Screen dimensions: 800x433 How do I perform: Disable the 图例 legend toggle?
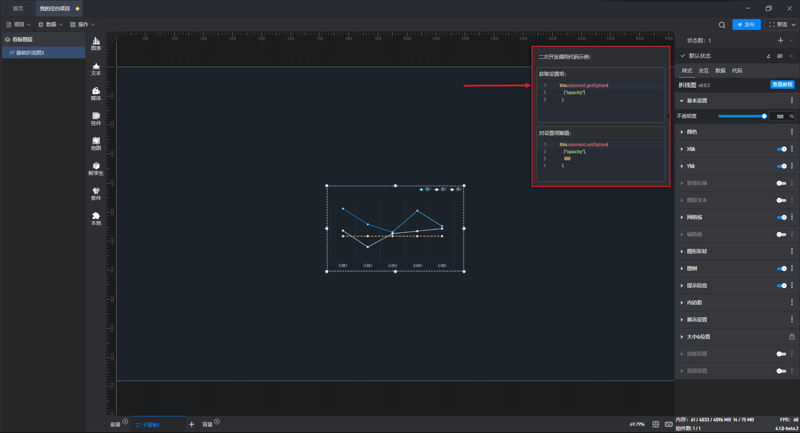tap(782, 269)
